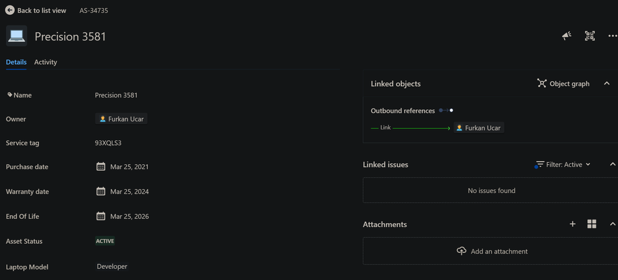Click the ACTIVE status badge
This screenshot has width=618, height=280.
(x=105, y=241)
